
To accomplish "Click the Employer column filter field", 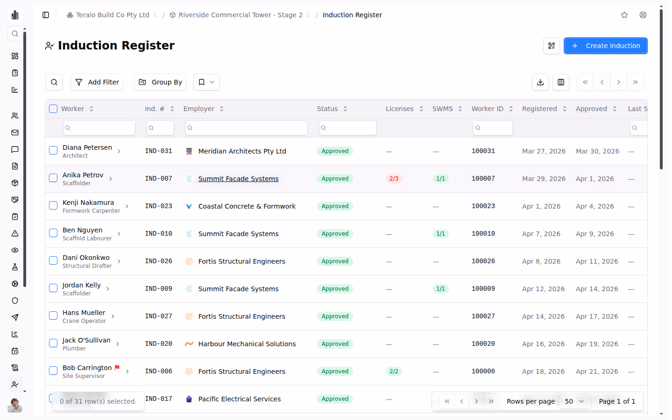I will [246, 128].
